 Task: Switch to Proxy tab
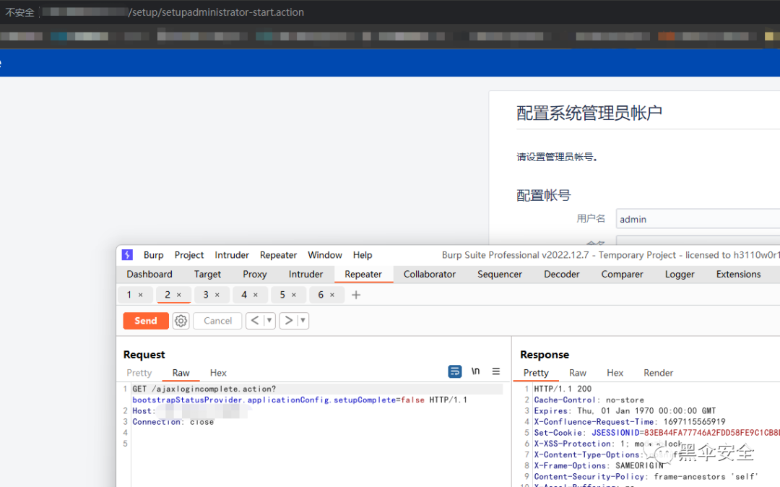[x=255, y=274]
